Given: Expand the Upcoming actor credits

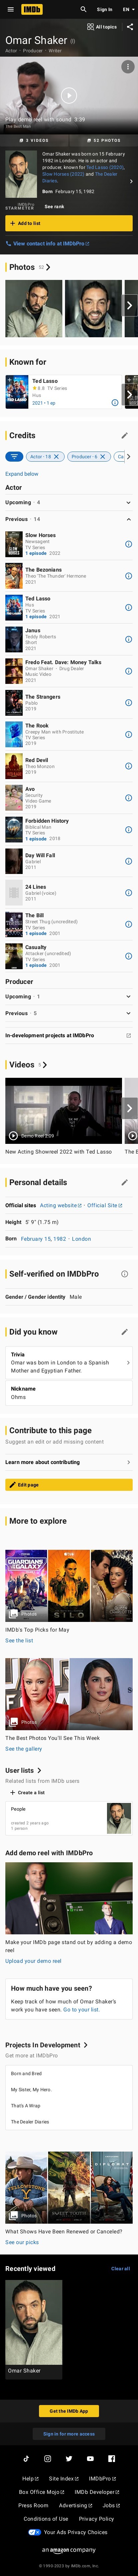Looking at the screenshot, I should pyautogui.click(x=128, y=502).
